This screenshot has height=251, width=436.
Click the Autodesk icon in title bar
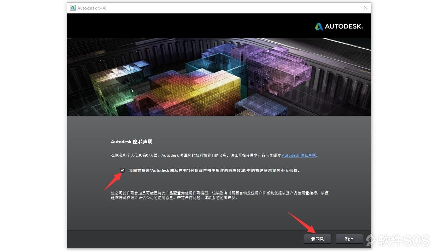(x=72, y=8)
